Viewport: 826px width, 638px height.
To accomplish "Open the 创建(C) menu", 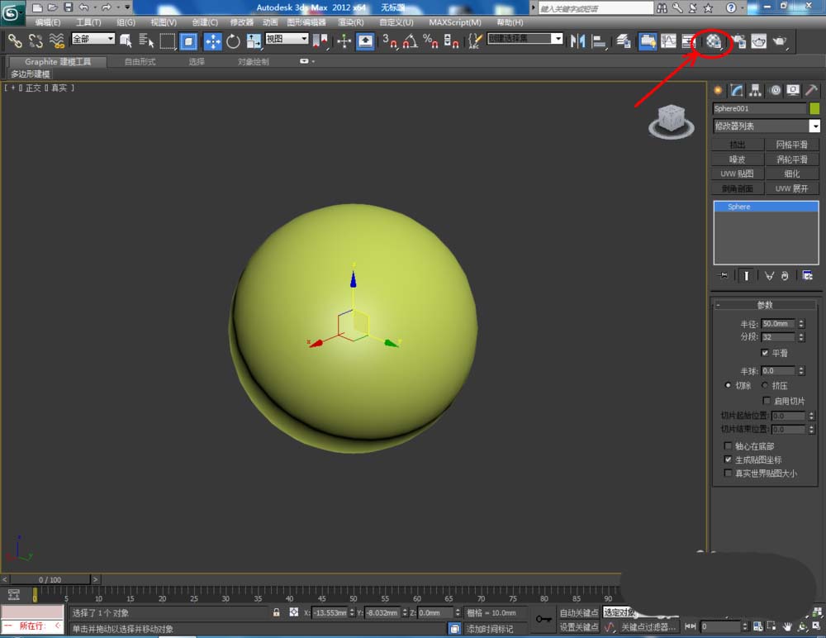I will coord(205,22).
